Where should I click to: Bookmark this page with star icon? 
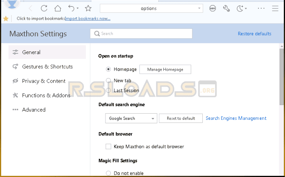click(88, 8)
